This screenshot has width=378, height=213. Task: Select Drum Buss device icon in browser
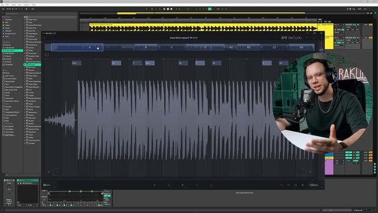tap(27, 53)
